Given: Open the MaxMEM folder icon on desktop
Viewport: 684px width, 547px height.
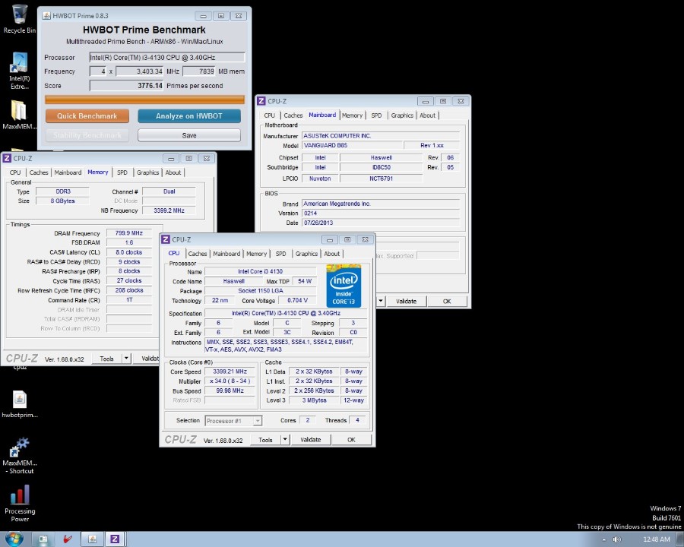Looking at the screenshot, I should [19, 115].
